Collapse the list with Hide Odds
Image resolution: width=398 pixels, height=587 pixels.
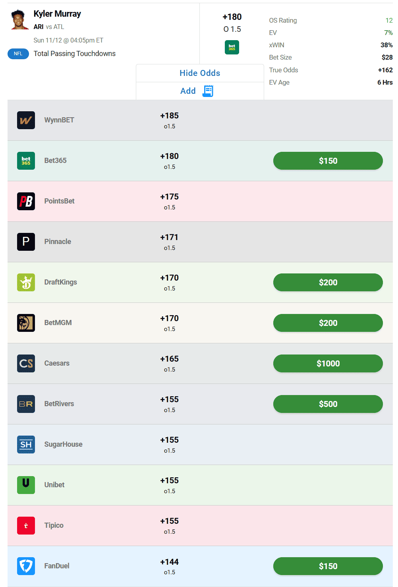click(x=200, y=73)
